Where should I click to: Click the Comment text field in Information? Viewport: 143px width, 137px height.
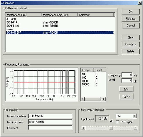click(x=50, y=128)
